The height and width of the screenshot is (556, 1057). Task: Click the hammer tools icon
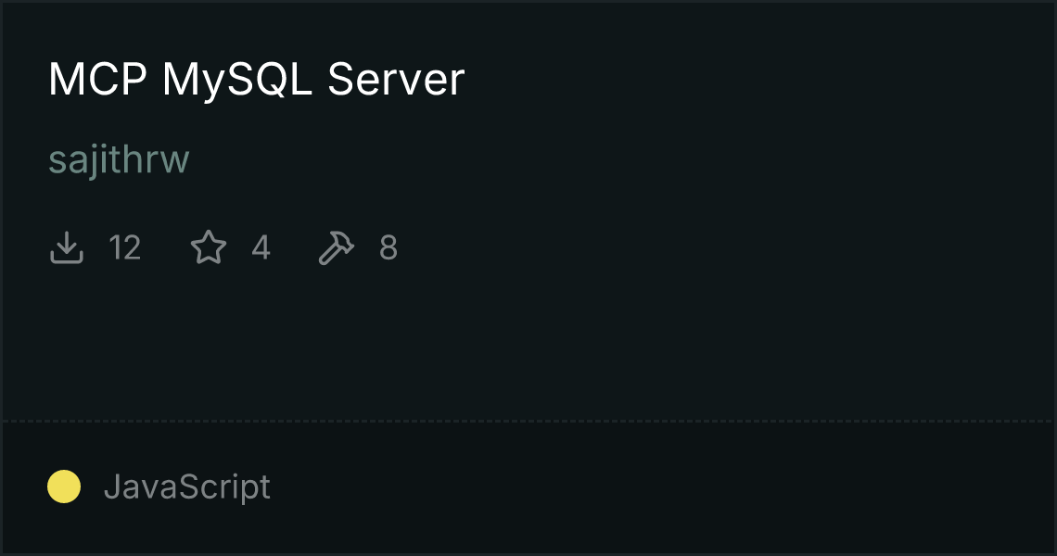(x=336, y=247)
